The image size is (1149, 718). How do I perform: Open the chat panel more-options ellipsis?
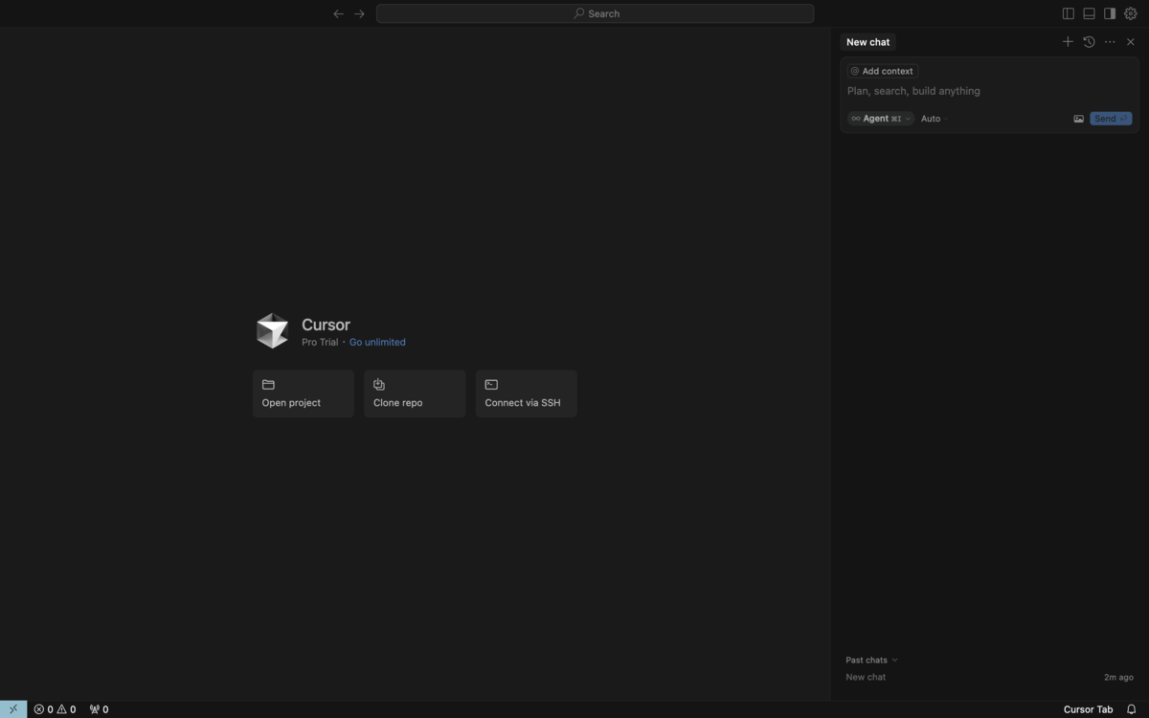(1110, 41)
